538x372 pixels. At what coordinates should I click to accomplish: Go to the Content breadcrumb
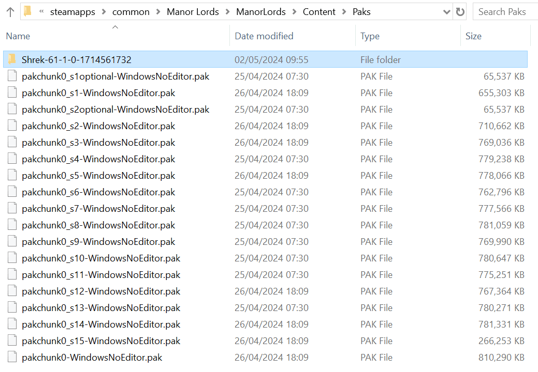[x=319, y=12]
